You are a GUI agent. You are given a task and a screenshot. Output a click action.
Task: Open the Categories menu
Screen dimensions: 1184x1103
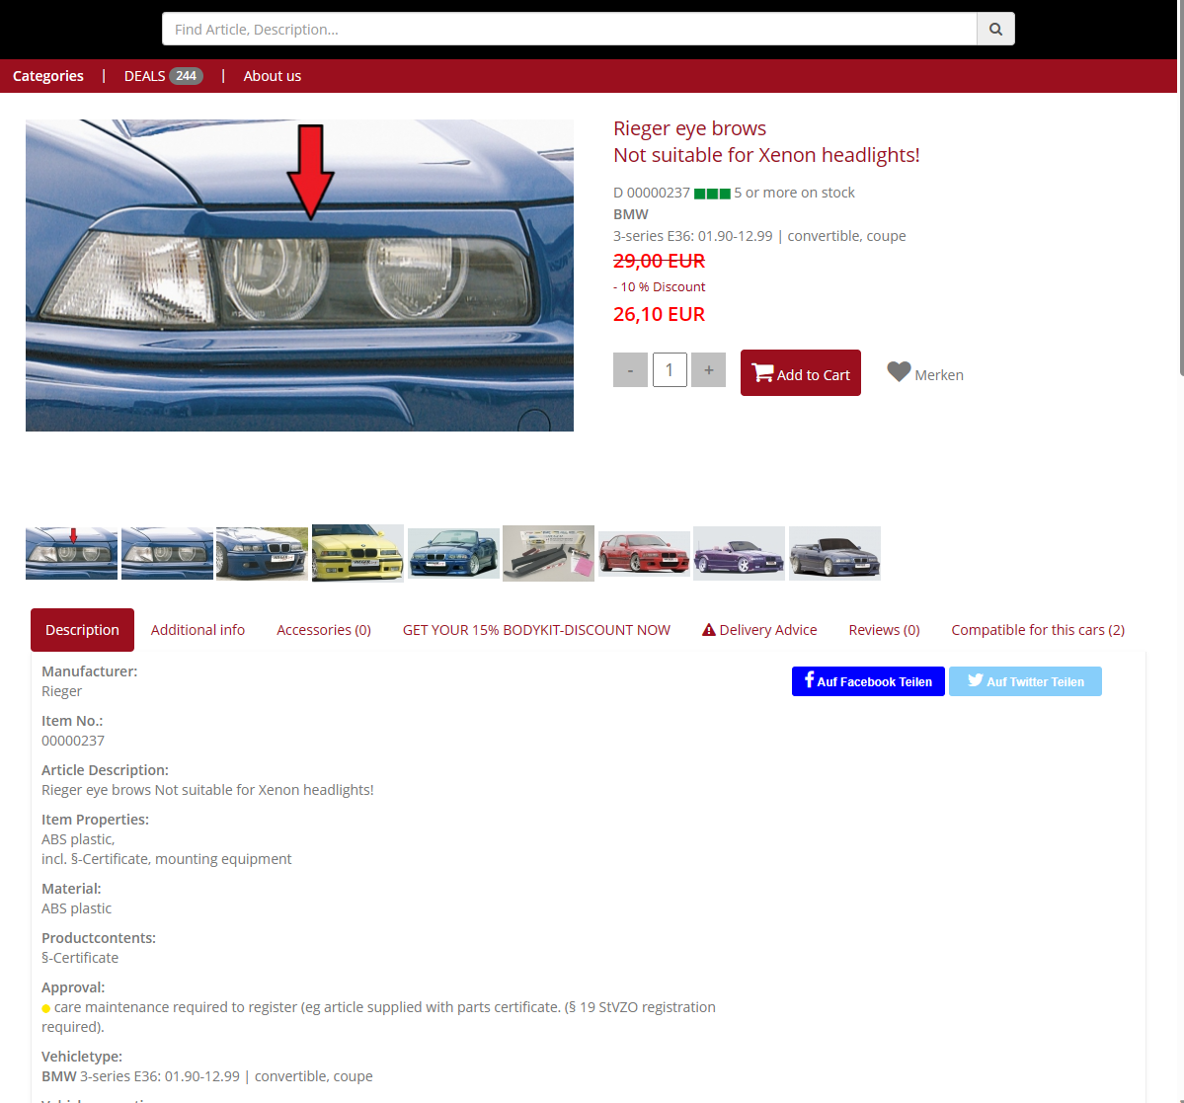point(48,76)
